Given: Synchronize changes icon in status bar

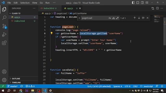Looking at the screenshot, I should click(x=22, y=86).
